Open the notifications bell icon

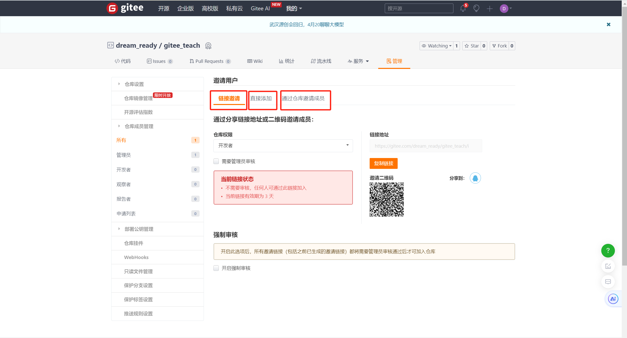(x=463, y=8)
